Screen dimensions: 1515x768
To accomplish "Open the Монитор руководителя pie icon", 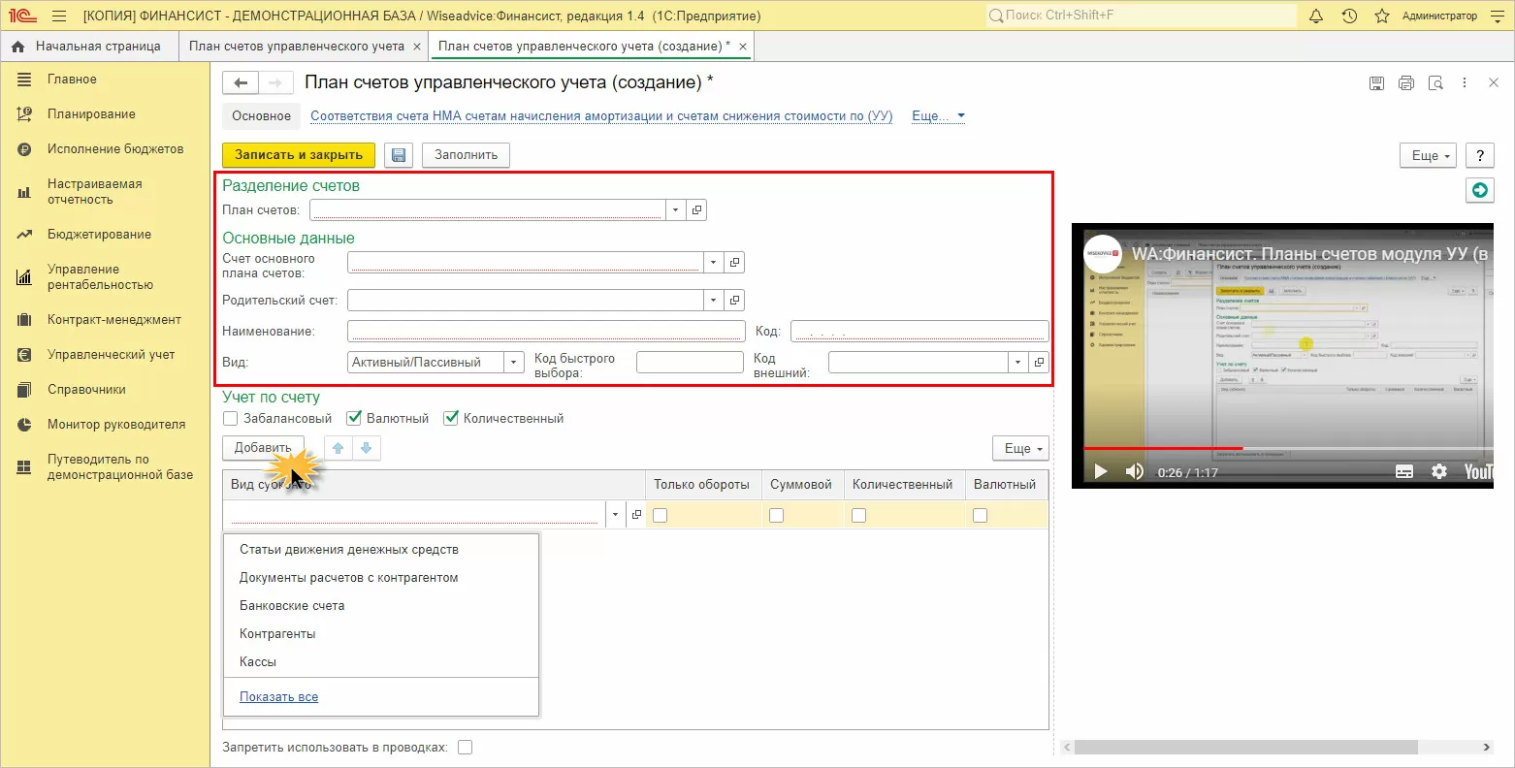I will [24, 425].
